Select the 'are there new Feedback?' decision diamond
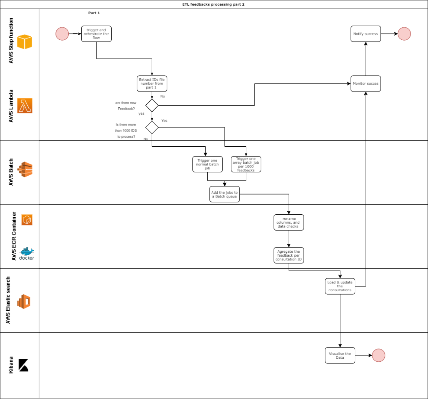The width and height of the screenshot is (428, 399). [x=152, y=105]
